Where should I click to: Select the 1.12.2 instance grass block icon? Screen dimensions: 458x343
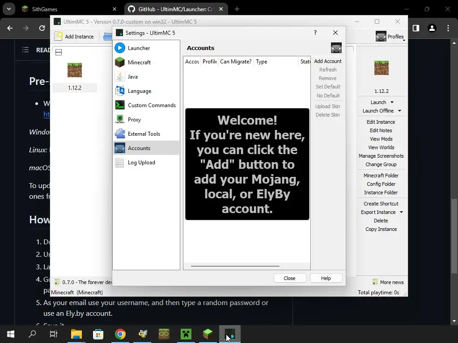(x=75, y=70)
